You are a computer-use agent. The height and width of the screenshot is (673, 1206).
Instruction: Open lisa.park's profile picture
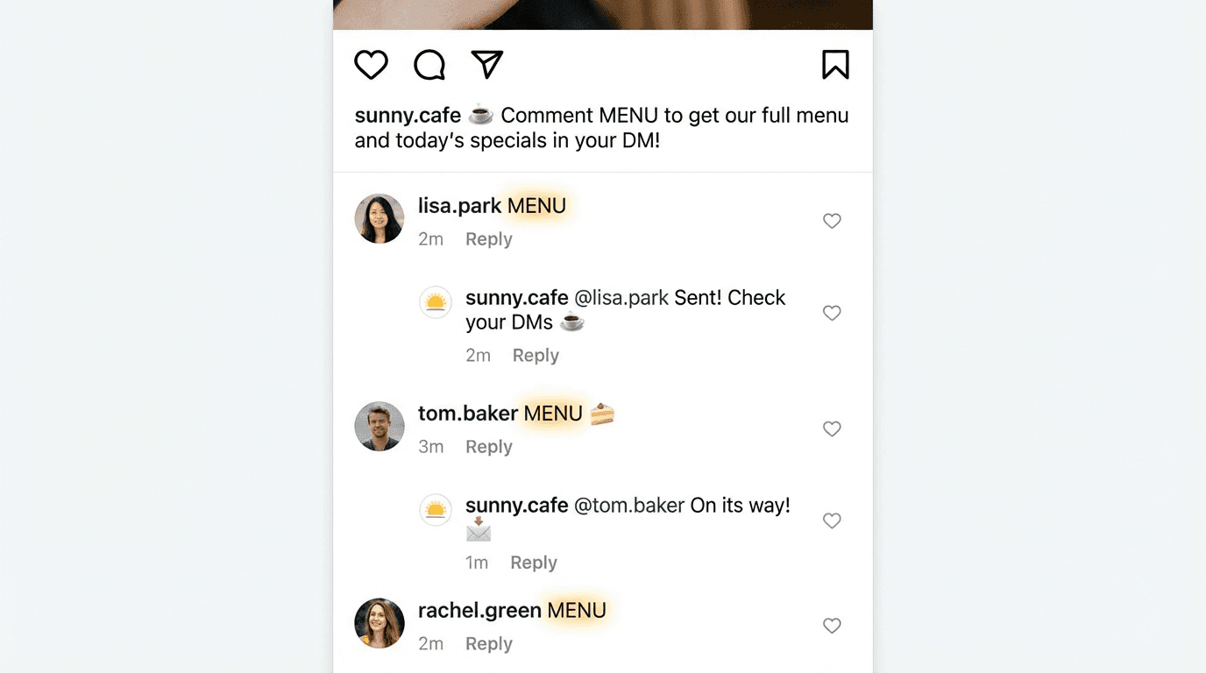[x=380, y=218]
